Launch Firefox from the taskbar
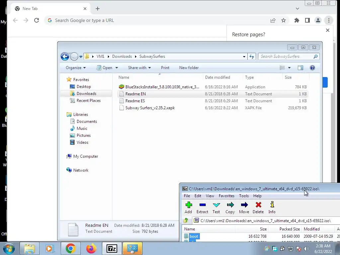 [x=91, y=248]
